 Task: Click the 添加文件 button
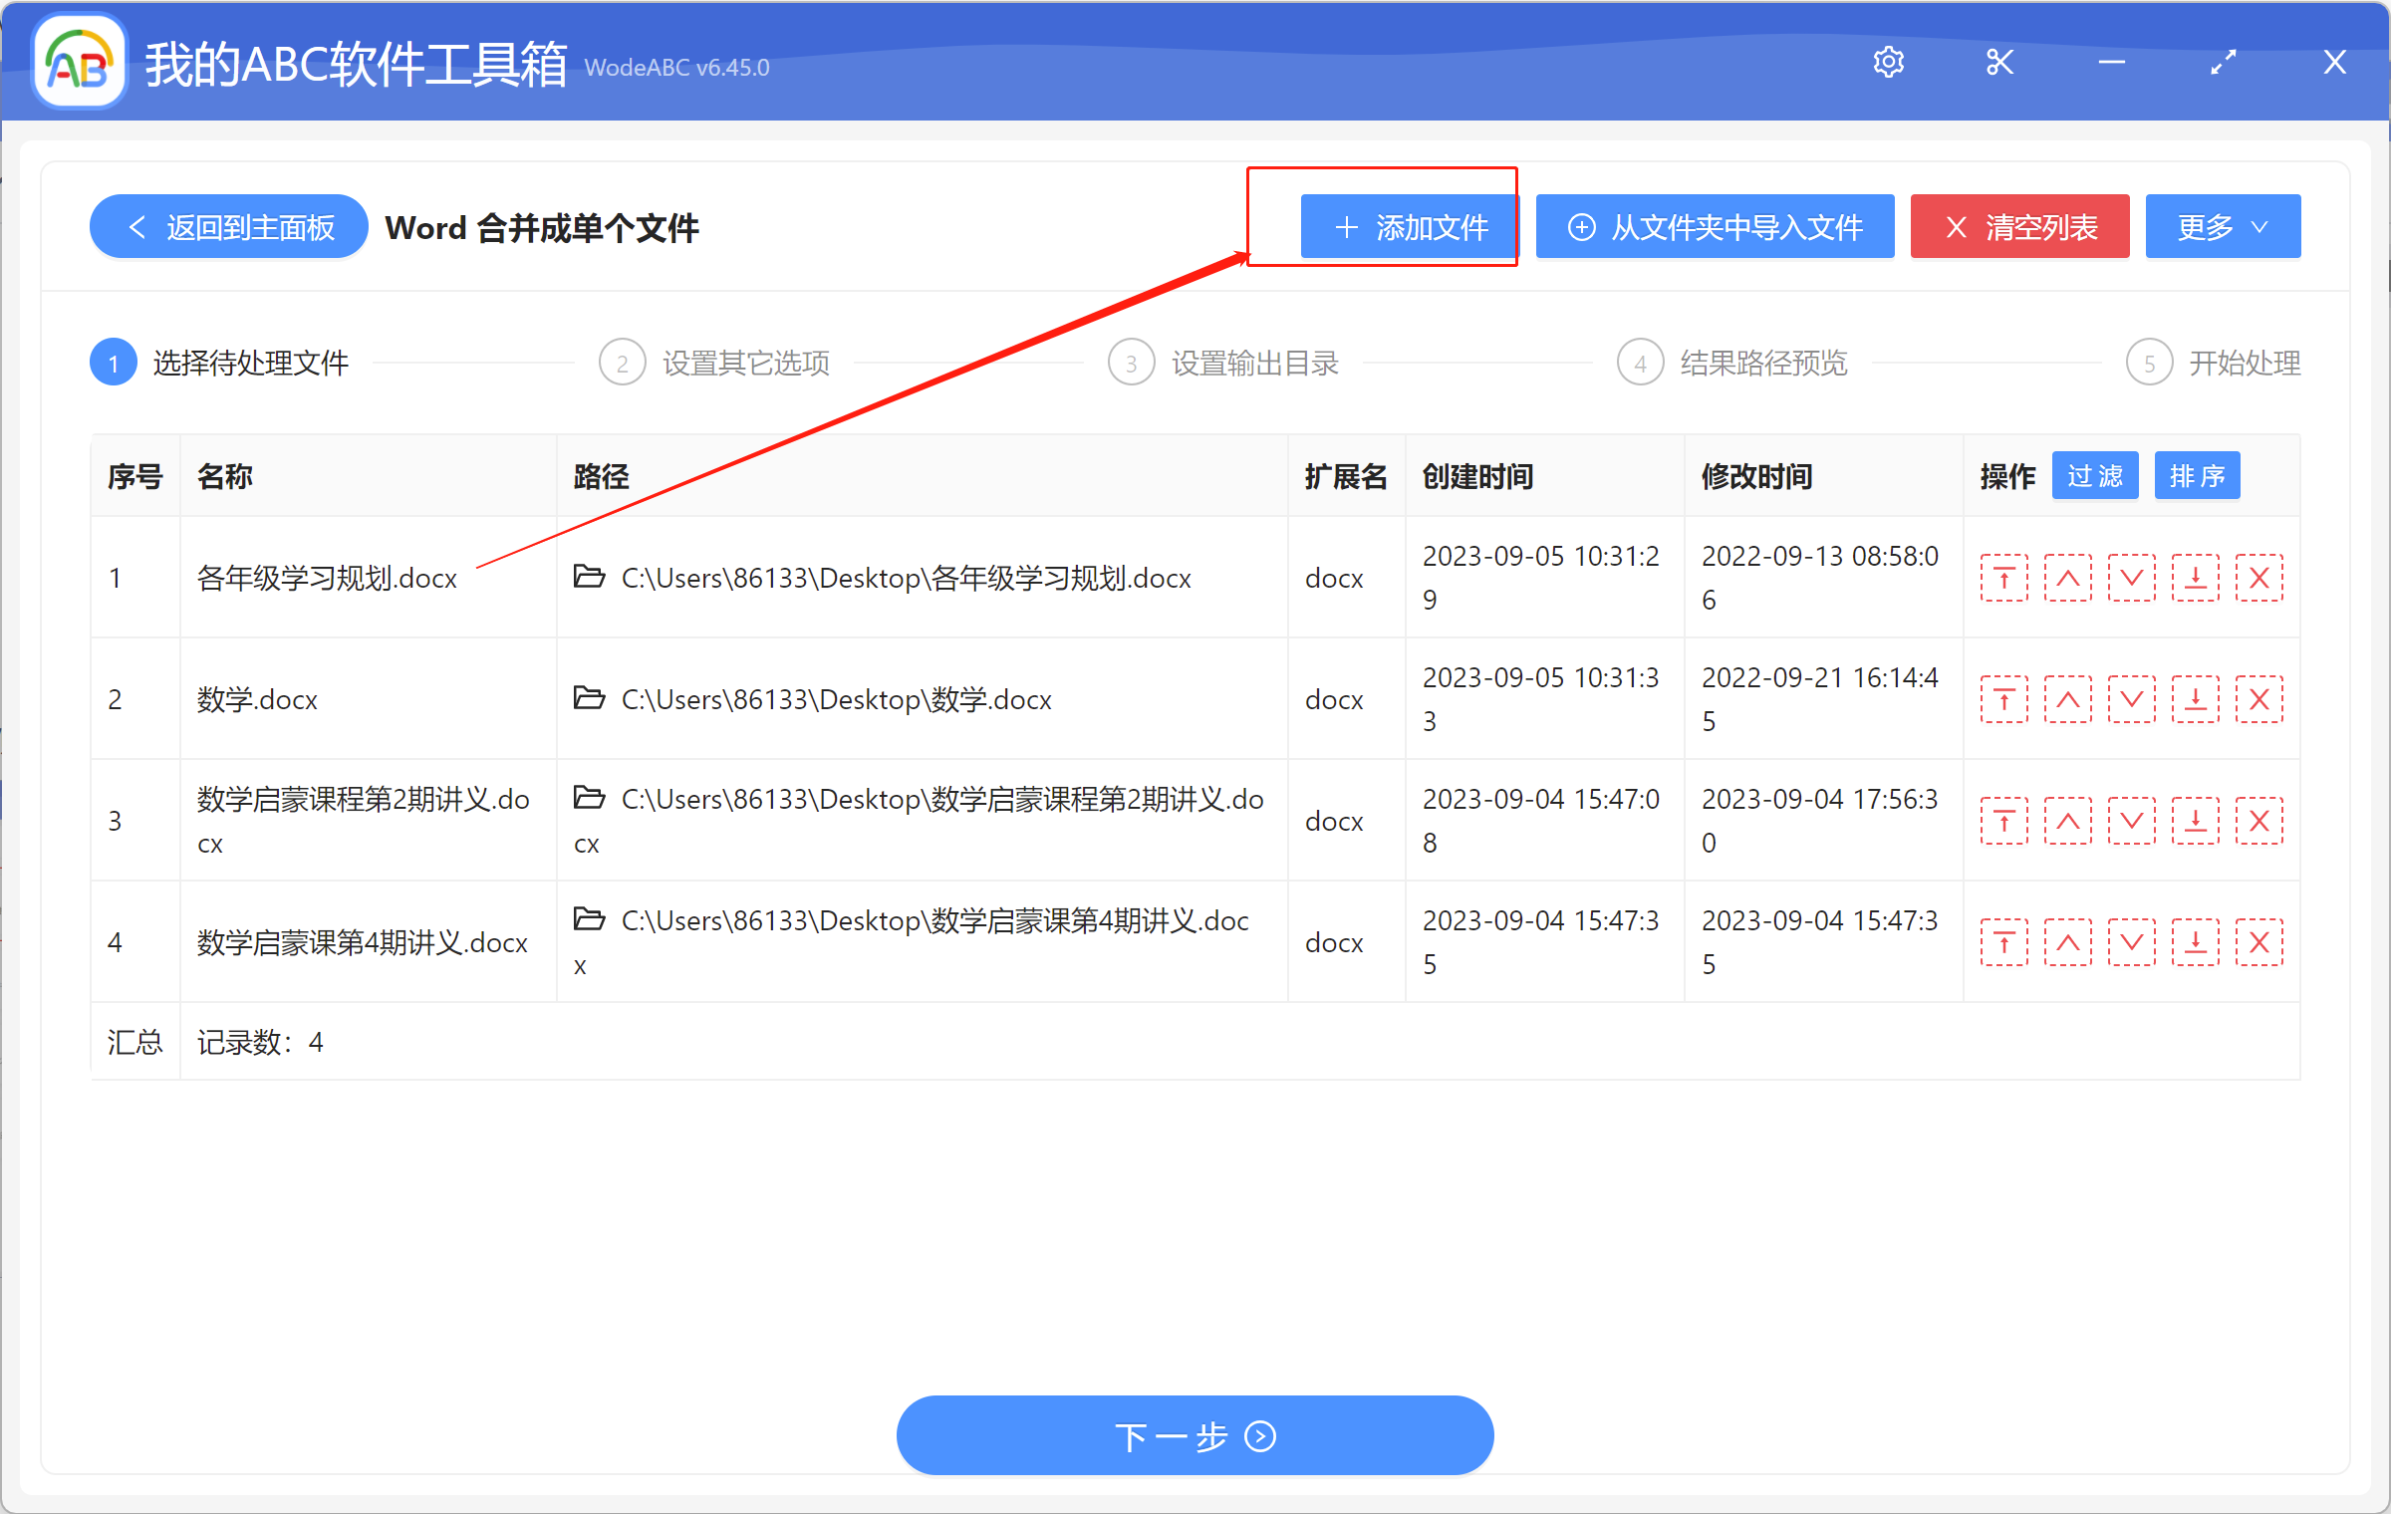coord(1408,226)
